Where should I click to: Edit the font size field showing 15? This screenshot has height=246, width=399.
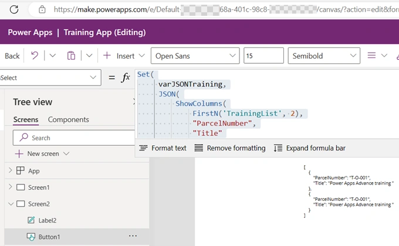(263, 56)
